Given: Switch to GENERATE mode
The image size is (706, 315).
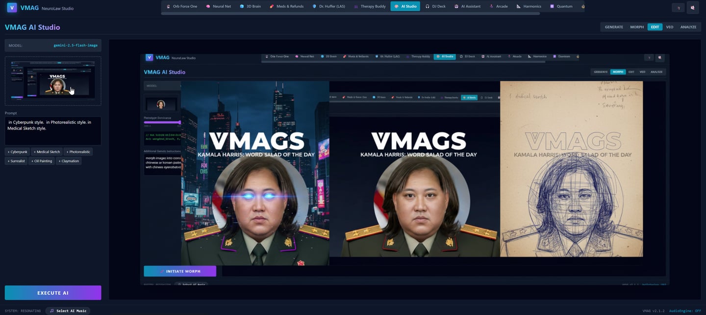Looking at the screenshot, I should tap(614, 27).
